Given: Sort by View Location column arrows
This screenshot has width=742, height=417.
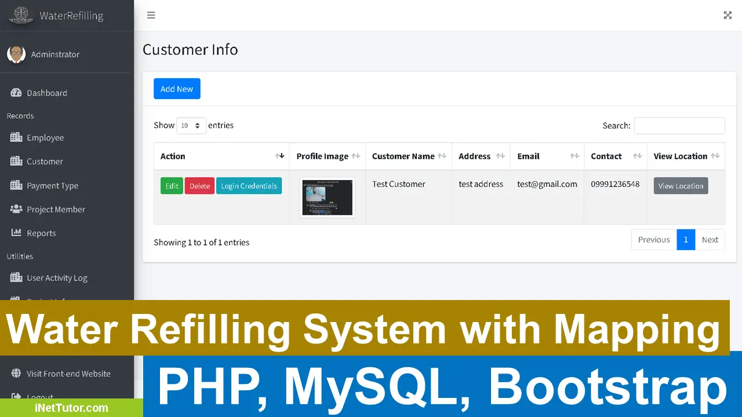Looking at the screenshot, I should [715, 156].
